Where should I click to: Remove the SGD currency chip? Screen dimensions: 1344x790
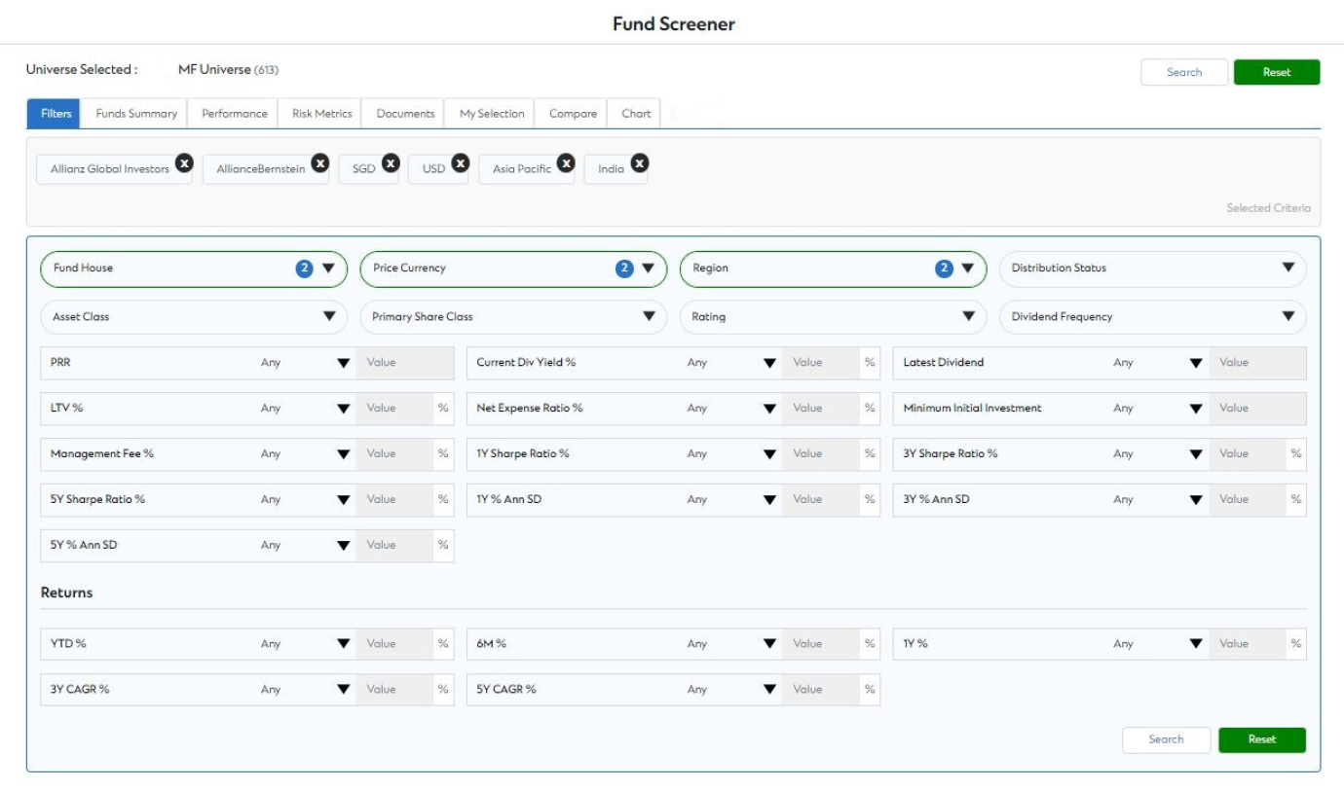click(x=391, y=162)
